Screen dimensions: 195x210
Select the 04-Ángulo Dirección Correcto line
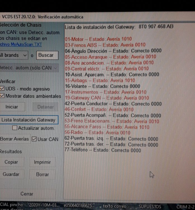pos(113,51)
